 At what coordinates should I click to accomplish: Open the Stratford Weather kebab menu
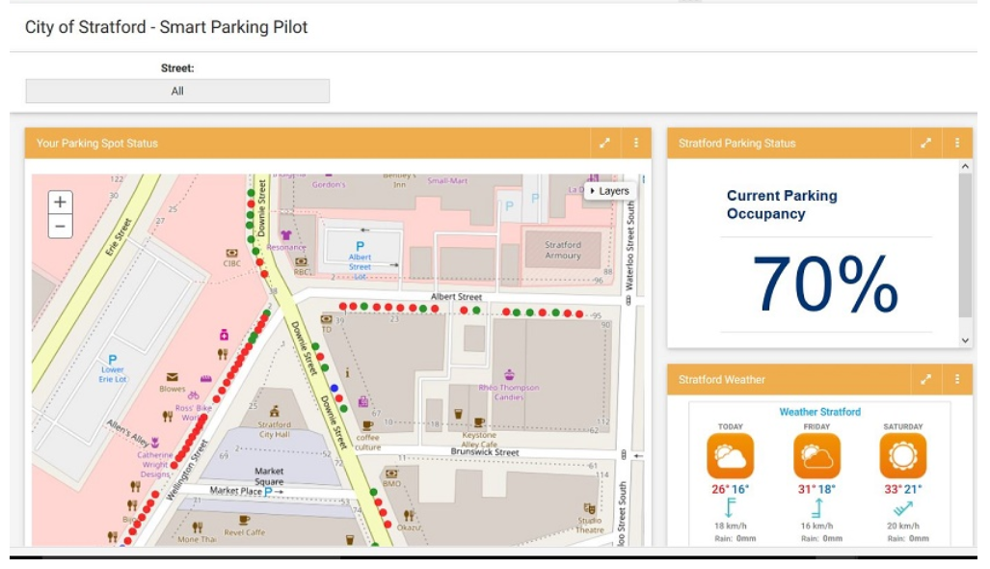point(955,379)
